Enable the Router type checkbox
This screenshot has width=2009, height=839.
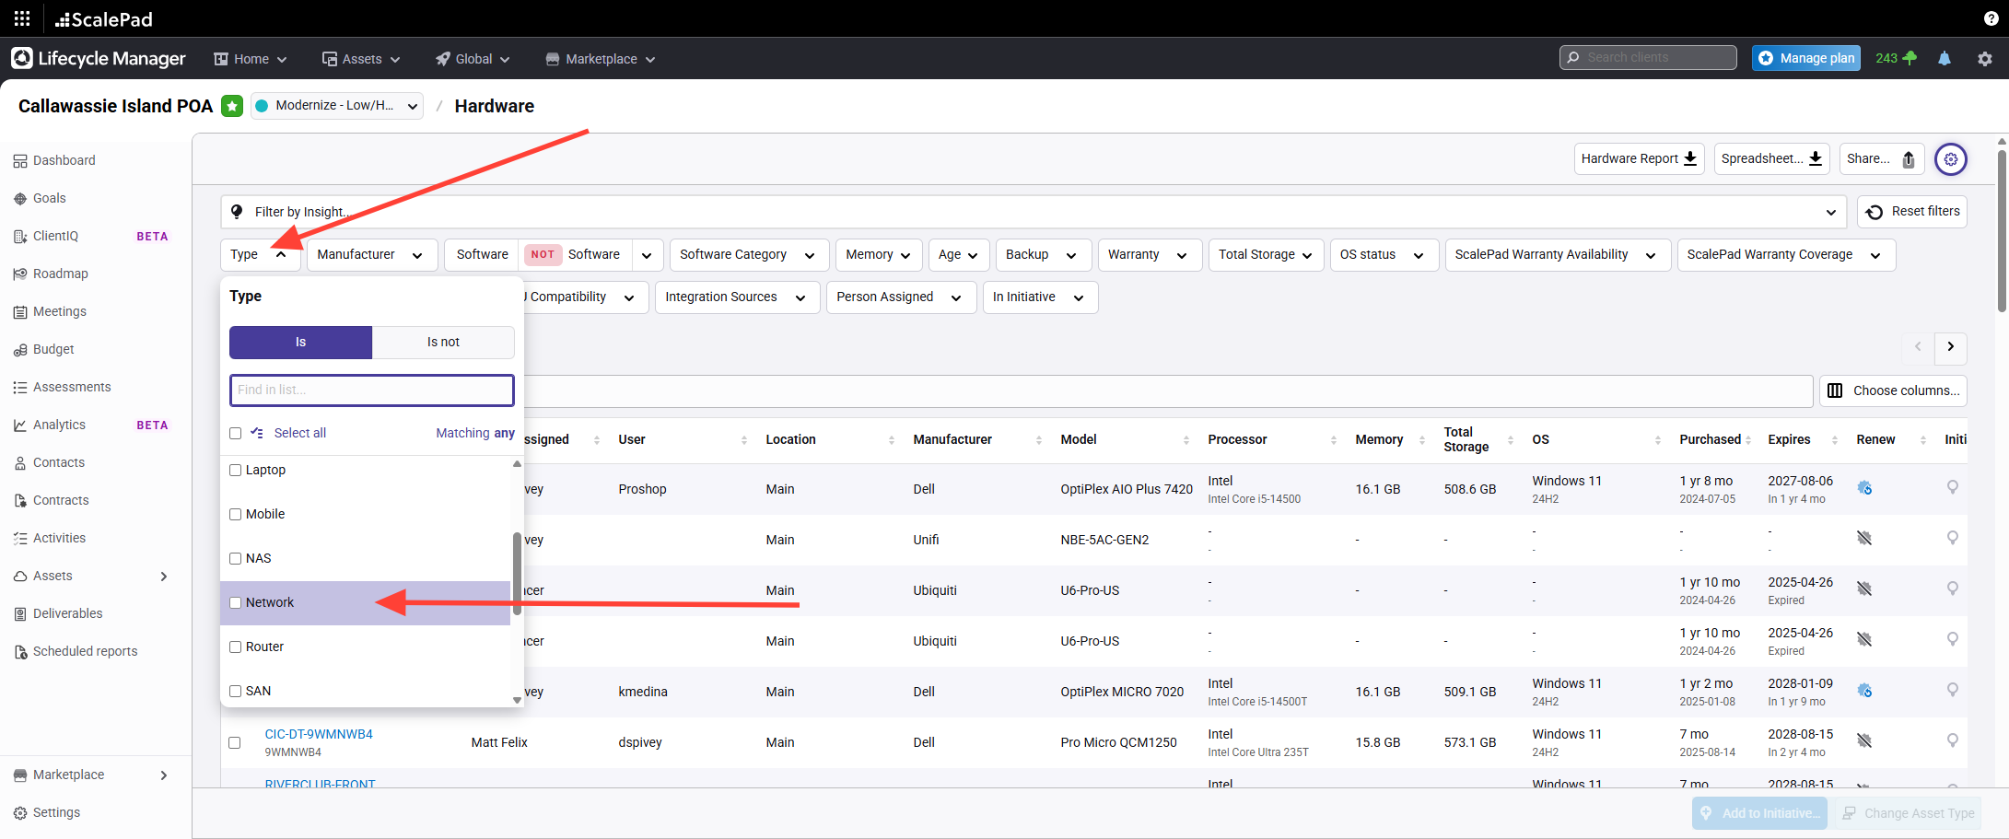pyautogui.click(x=236, y=647)
